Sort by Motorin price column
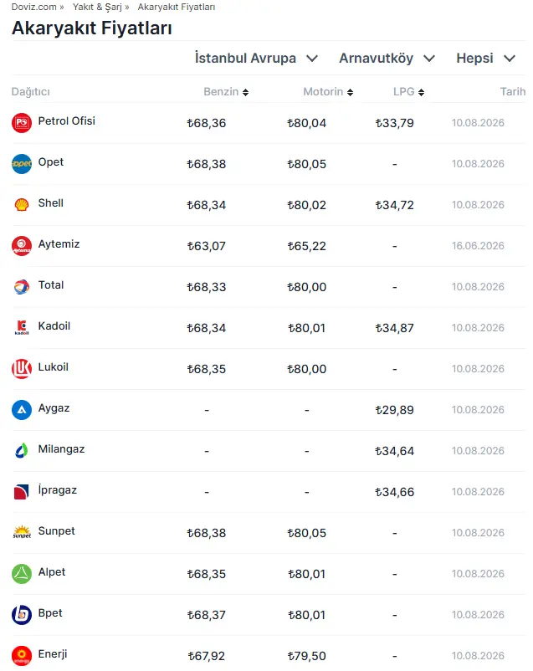This screenshot has width=533, height=671. point(328,91)
